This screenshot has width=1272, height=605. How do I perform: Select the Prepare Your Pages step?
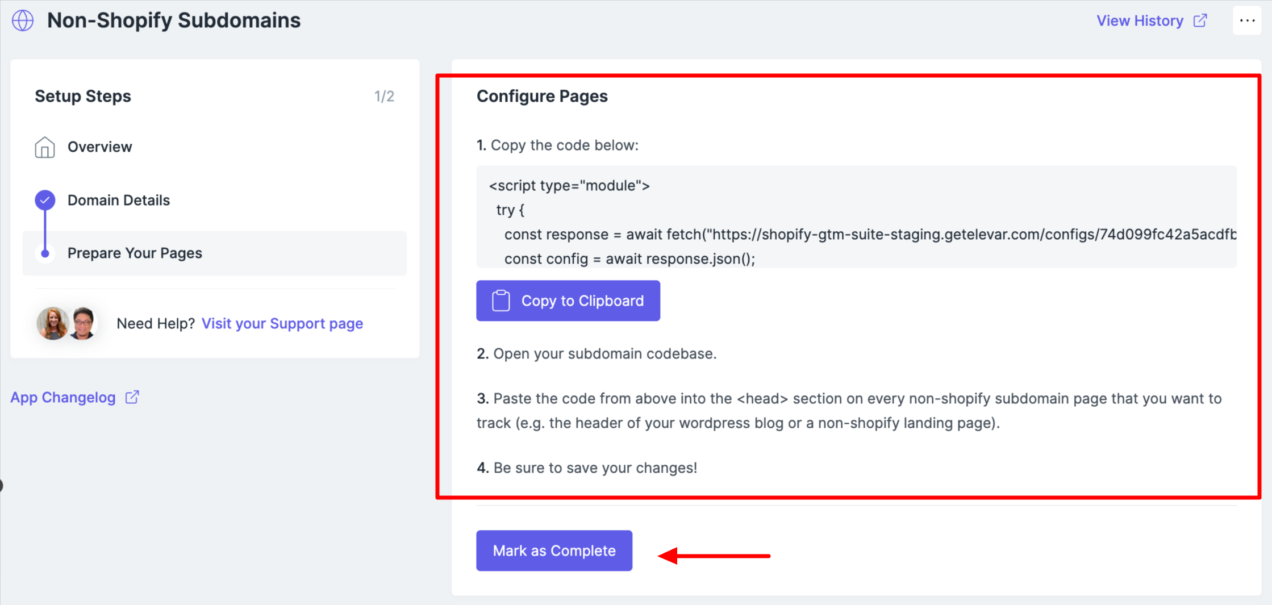[x=214, y=253]
